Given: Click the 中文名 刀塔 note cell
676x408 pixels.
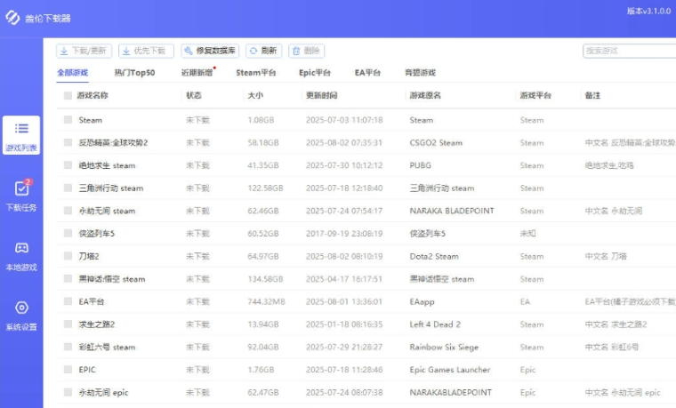Looking at the screenshot, I should pyautogui.click(x=606, y=256).
